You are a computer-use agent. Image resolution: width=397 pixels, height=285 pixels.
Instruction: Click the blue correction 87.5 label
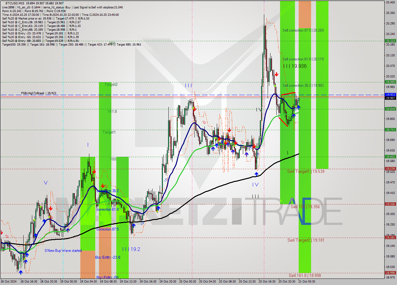pyautogui.click(x=108, y=229)
